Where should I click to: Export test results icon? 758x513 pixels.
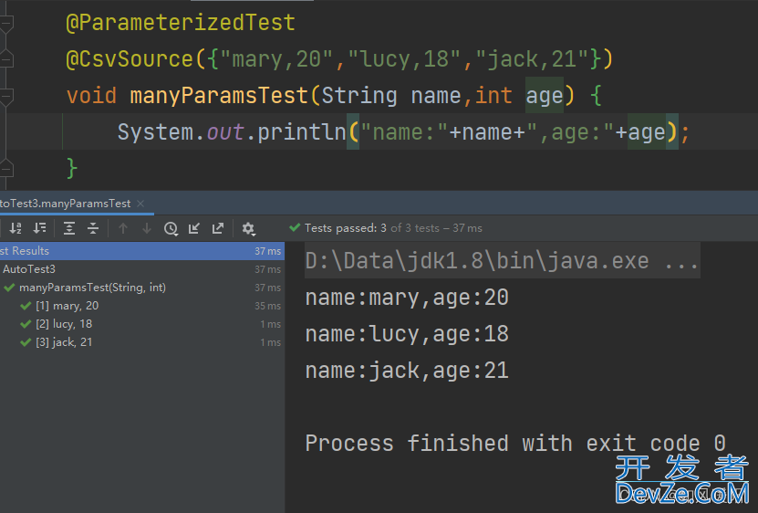tap(218, 228)
